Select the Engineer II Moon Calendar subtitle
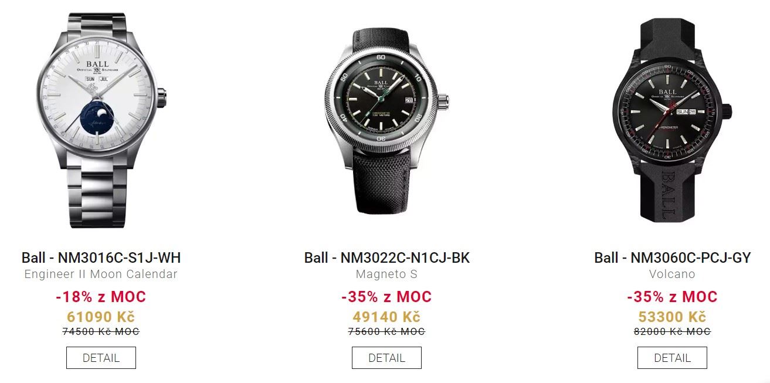 pyautogui.click(x=101, y=274)
